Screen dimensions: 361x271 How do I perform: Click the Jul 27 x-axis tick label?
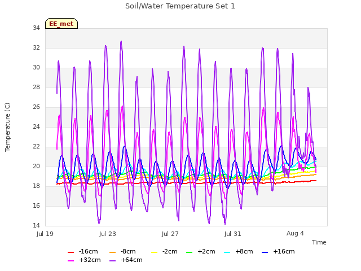[x=170, y=234]
